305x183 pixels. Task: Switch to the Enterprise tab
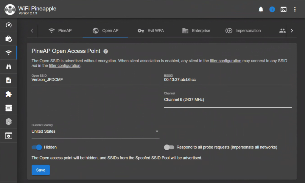pos(196,31)
